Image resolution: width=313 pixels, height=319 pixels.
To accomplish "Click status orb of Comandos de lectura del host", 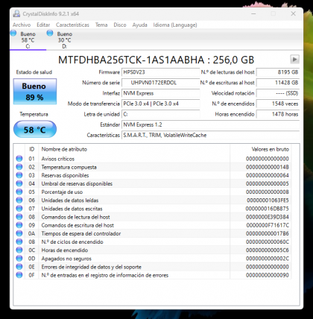I will 19,217.
